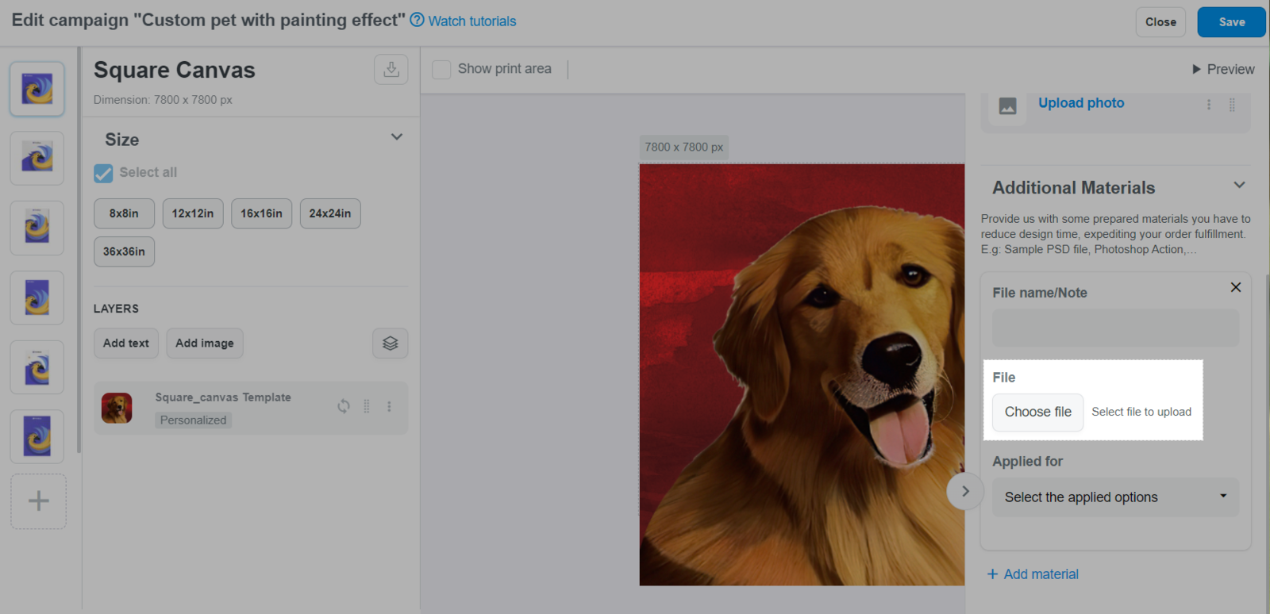Click the Square Canvas product title
The image size is (1270, 614).
point(175,70)
